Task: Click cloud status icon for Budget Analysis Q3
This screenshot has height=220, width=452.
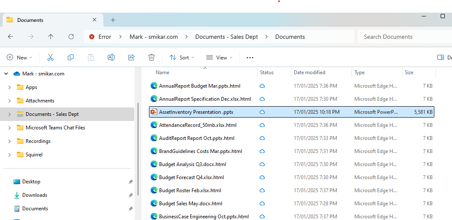Action: click(262, 164)
